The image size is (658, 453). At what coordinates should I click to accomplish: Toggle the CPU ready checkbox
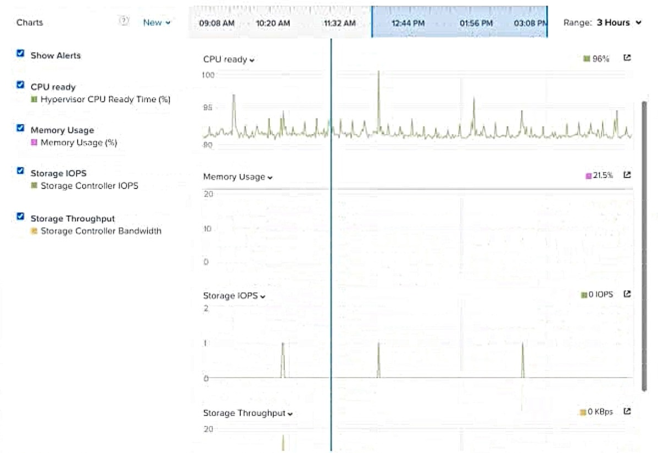(20, 85)
